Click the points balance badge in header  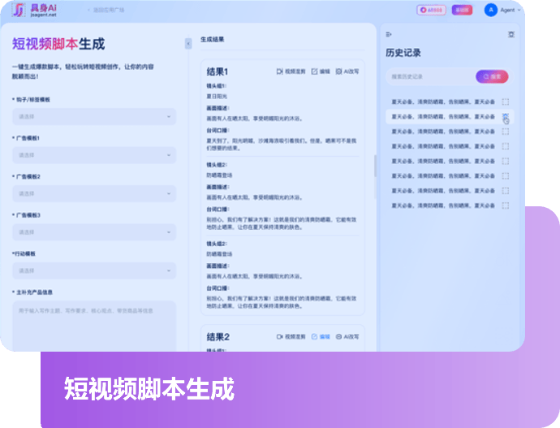(431, 11)
